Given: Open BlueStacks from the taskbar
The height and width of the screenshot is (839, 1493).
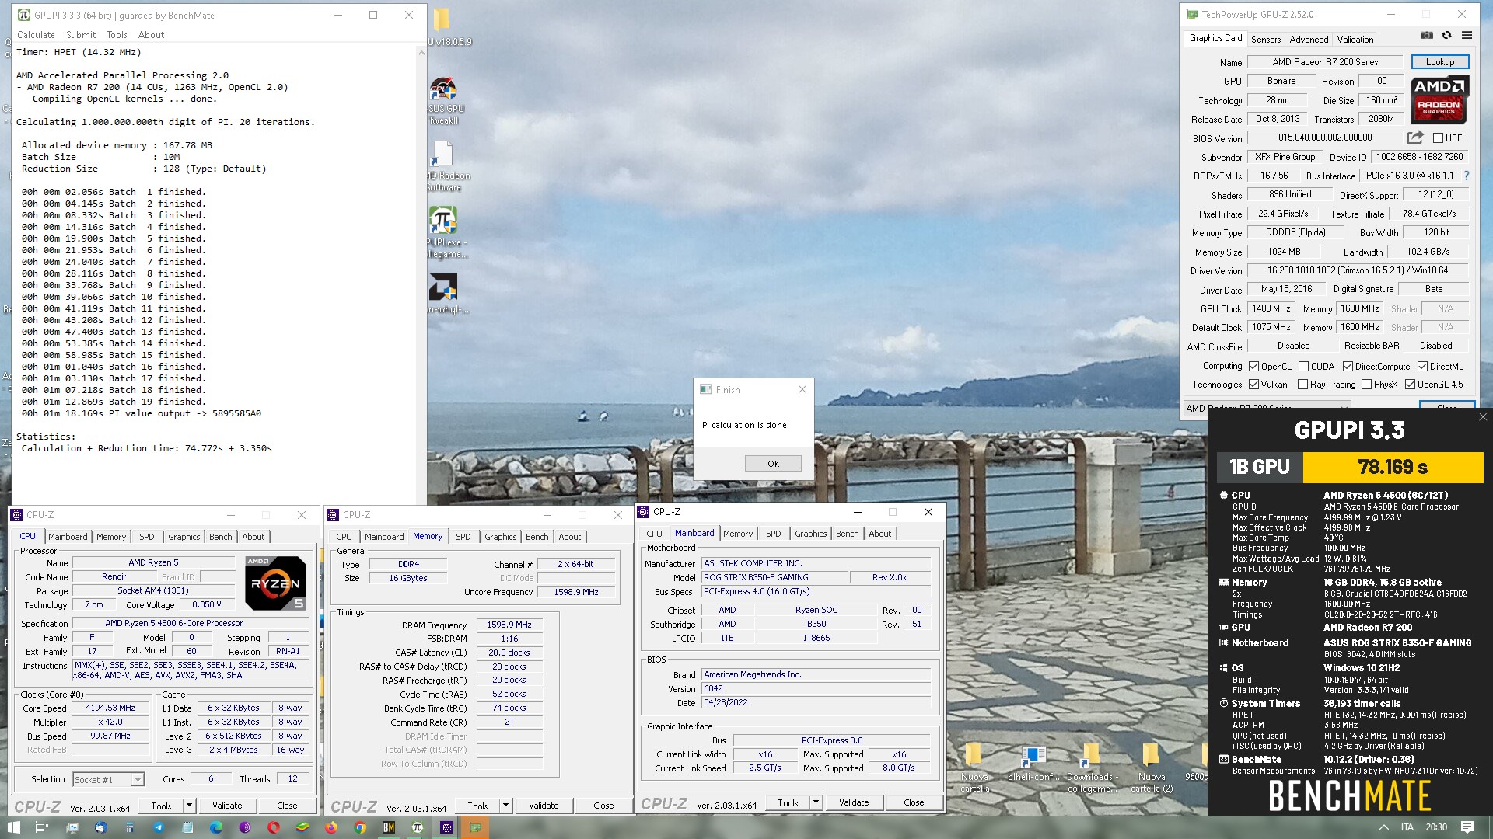Looking at the screenshot, I should pyautogui.click(x=302, y=827).
